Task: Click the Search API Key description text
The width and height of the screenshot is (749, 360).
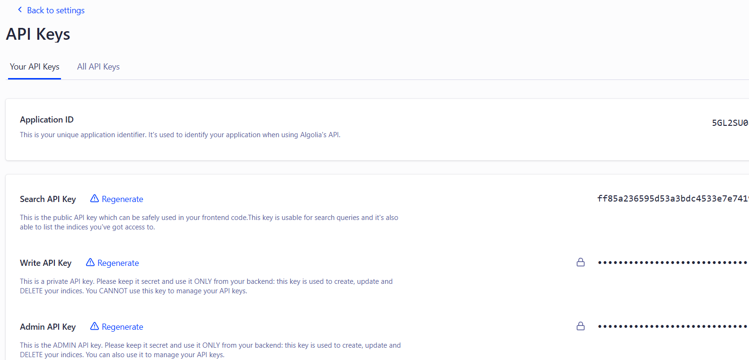Action: click(209, 222)
